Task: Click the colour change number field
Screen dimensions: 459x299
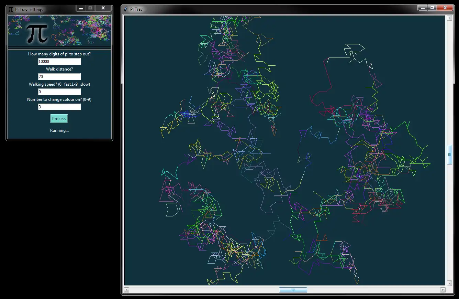Action: click(59, 107)
